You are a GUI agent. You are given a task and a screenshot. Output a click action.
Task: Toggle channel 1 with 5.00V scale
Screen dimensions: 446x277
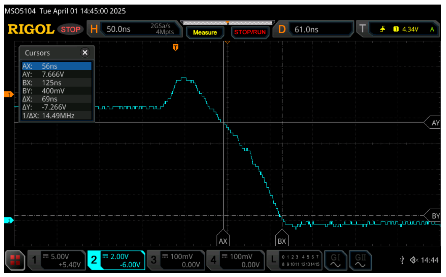pyautogui.click(x=57, y=260)
